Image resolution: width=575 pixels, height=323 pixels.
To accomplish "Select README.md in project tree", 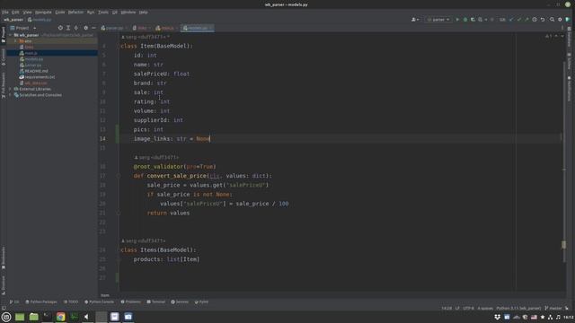I will (36, 71).
